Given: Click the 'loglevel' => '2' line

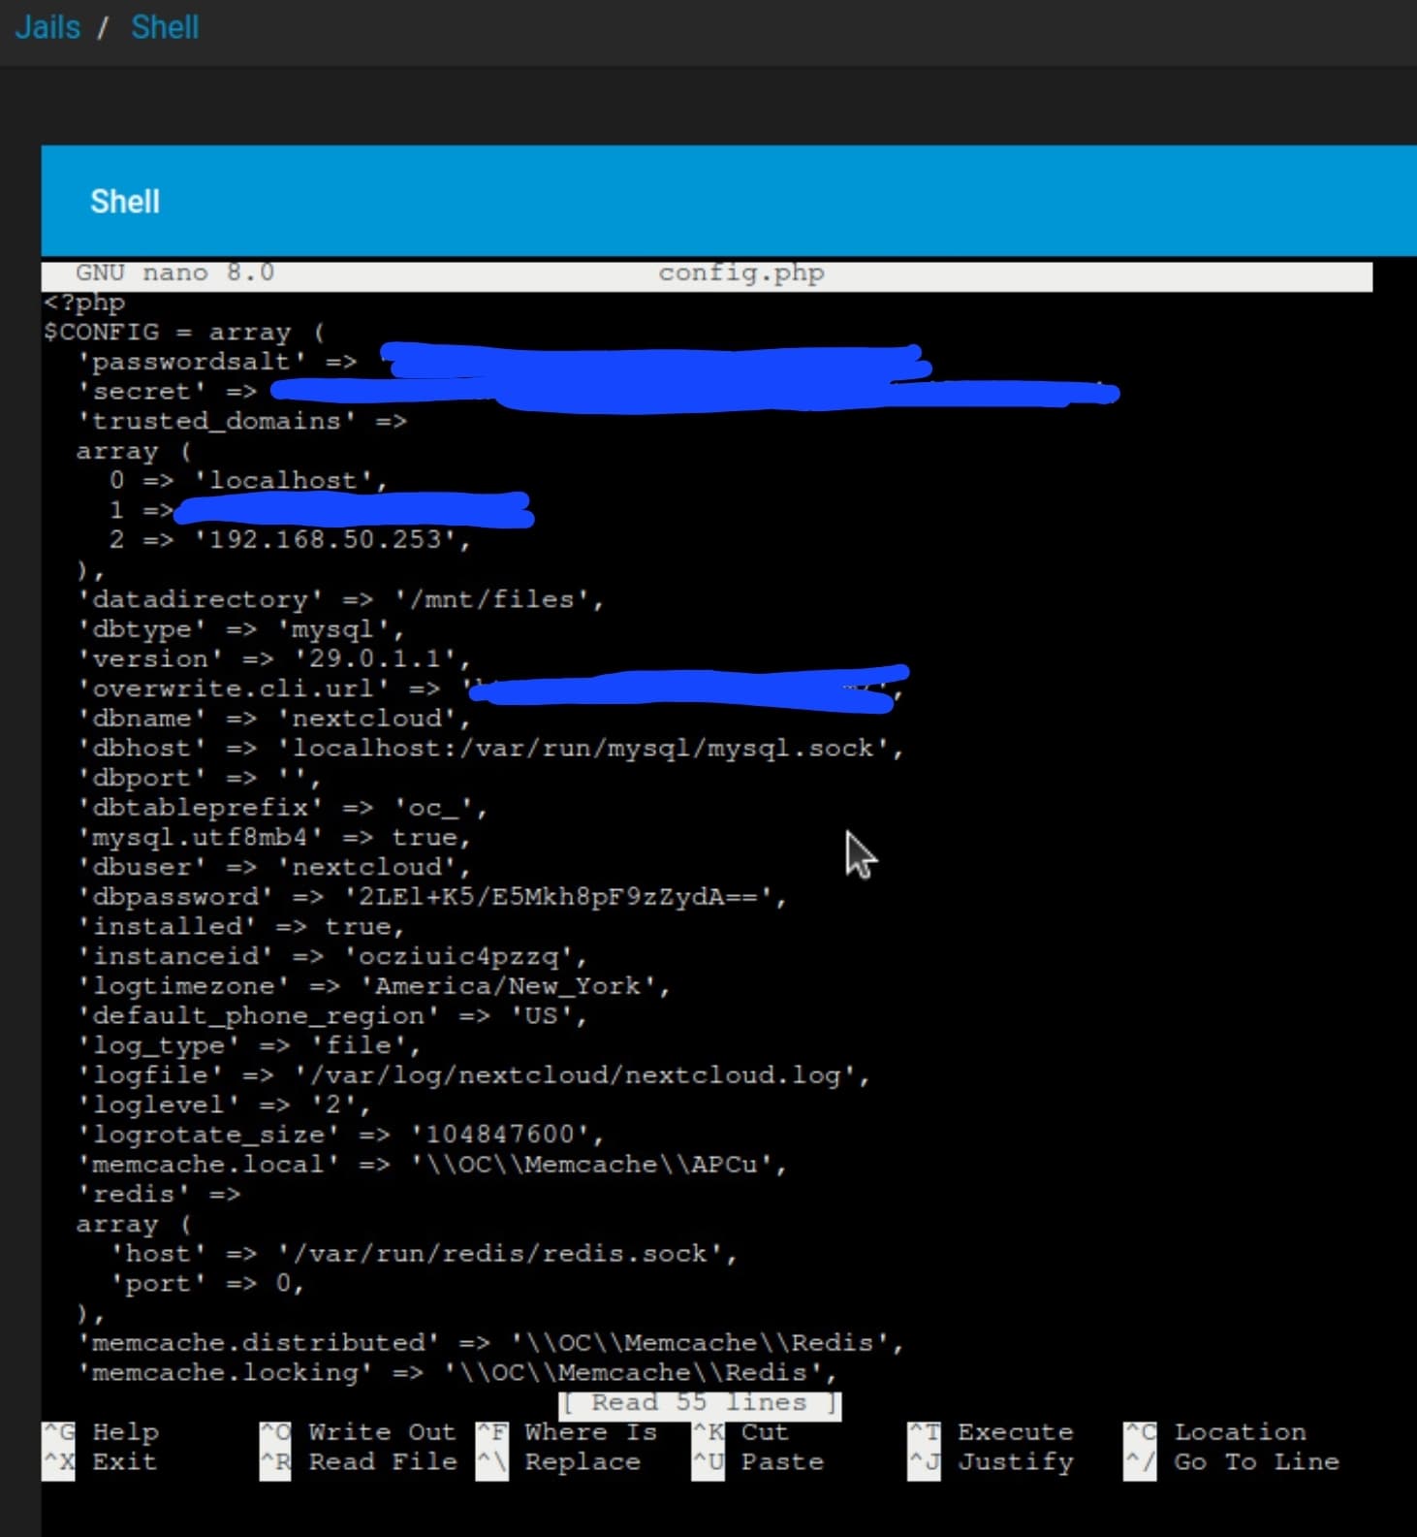Looking at the screenshot, I should pos(224,1105).
